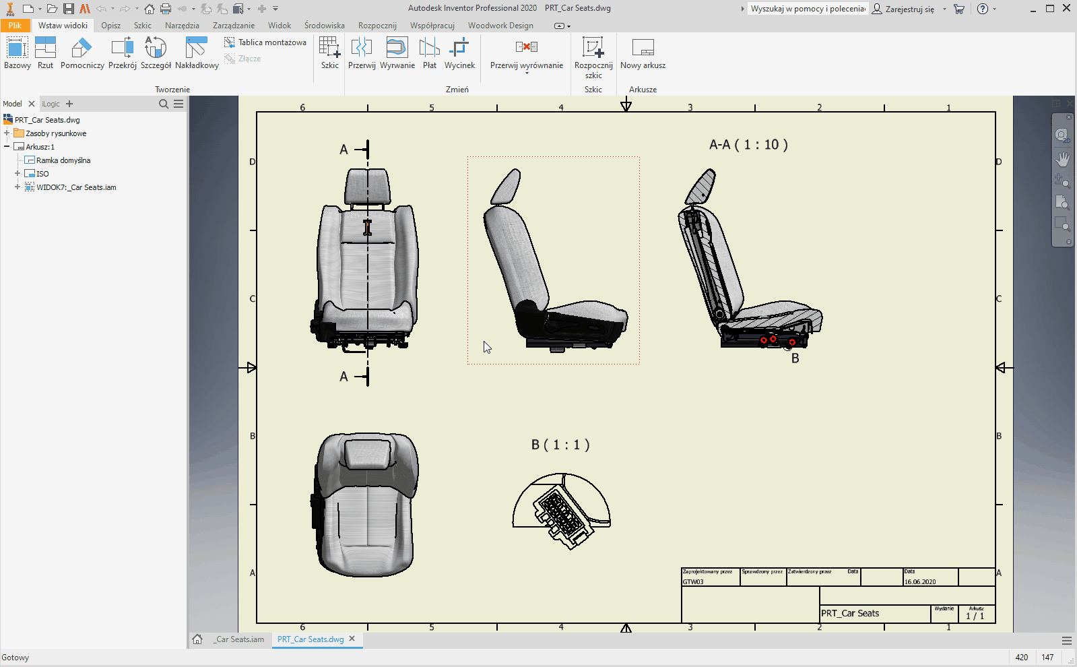Switch to the _Car Seats.iam document tab
This screenshot has width=1077, height=667.
coord(239,639)
